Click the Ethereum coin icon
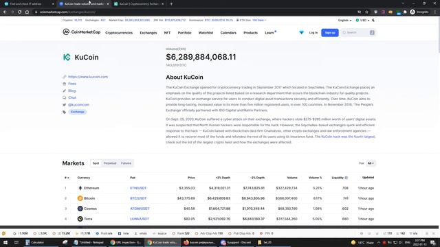 tap(80, 188)
